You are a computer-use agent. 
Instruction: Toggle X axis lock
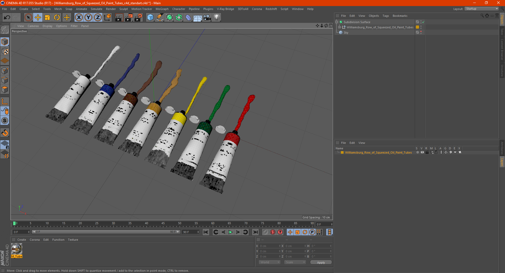coord(79,18)
